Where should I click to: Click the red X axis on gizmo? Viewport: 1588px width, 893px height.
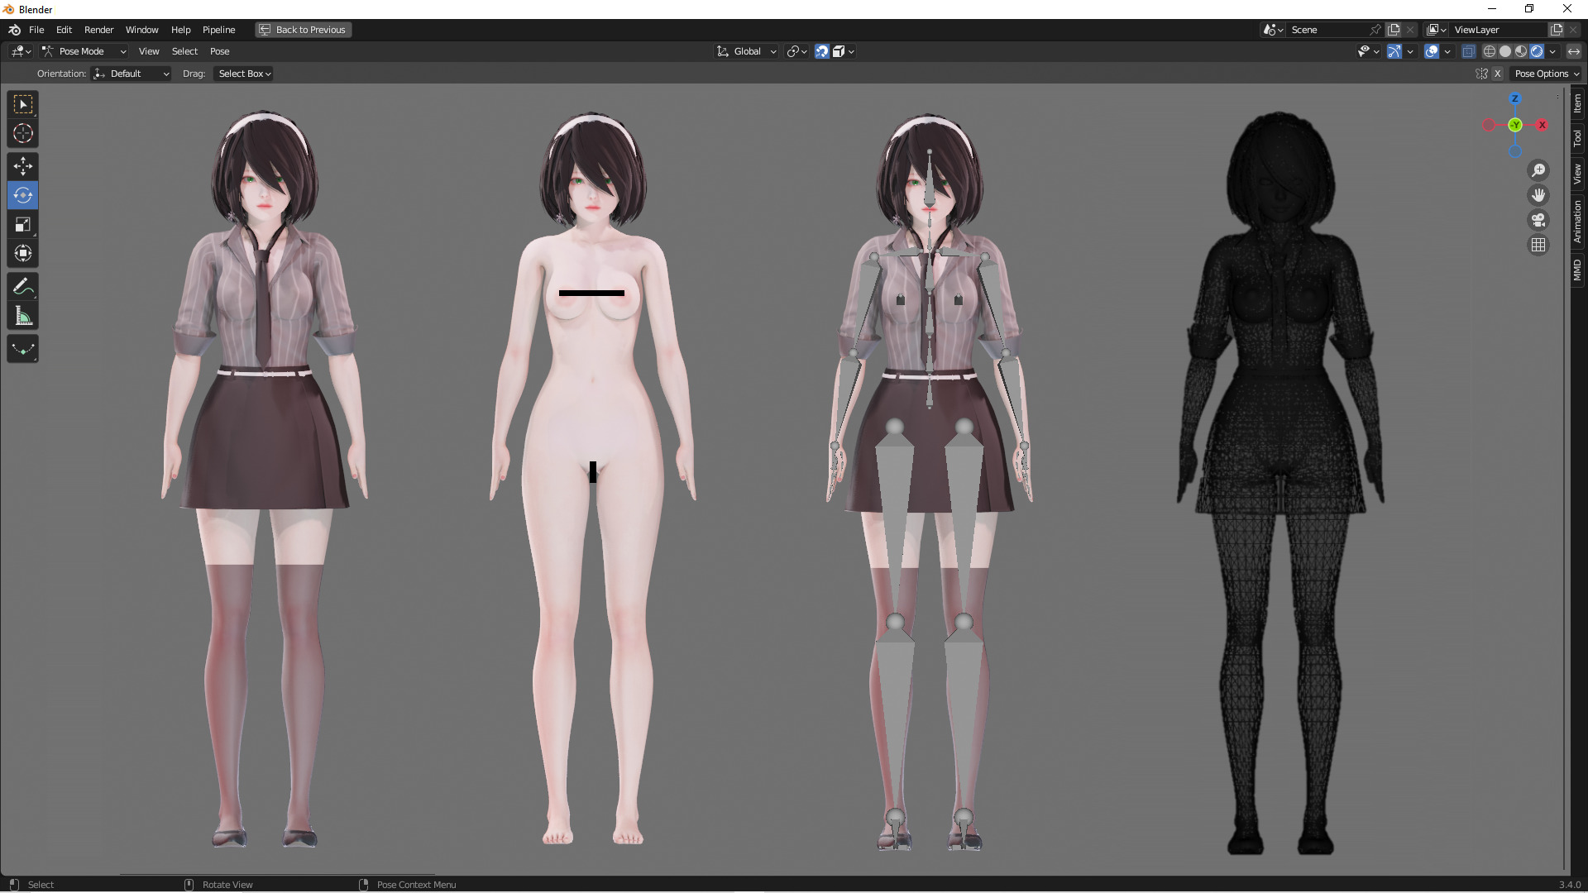point(1542,125)
